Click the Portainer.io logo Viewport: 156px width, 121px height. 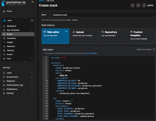point(14,3)
